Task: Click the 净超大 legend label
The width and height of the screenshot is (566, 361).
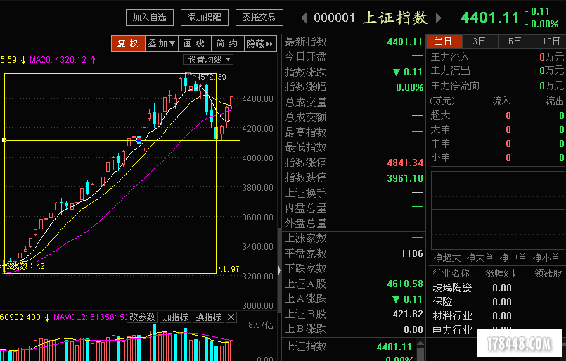Action: point(447,258)
